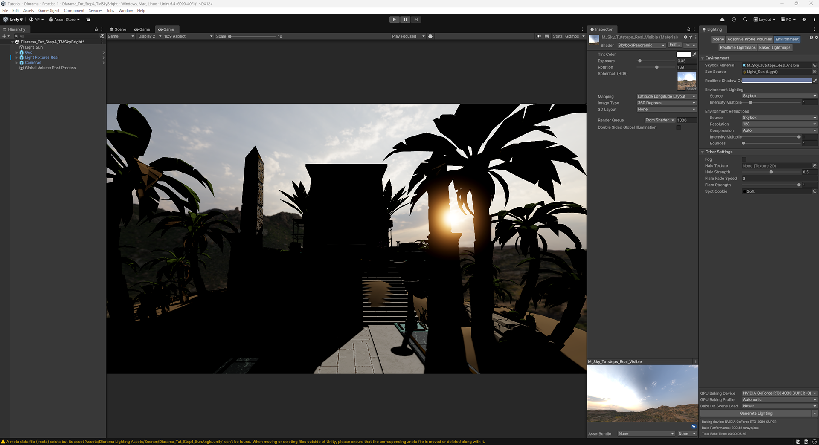Toggle Stats overlay in Game view
819x445 pixels.
coord(558,36)
